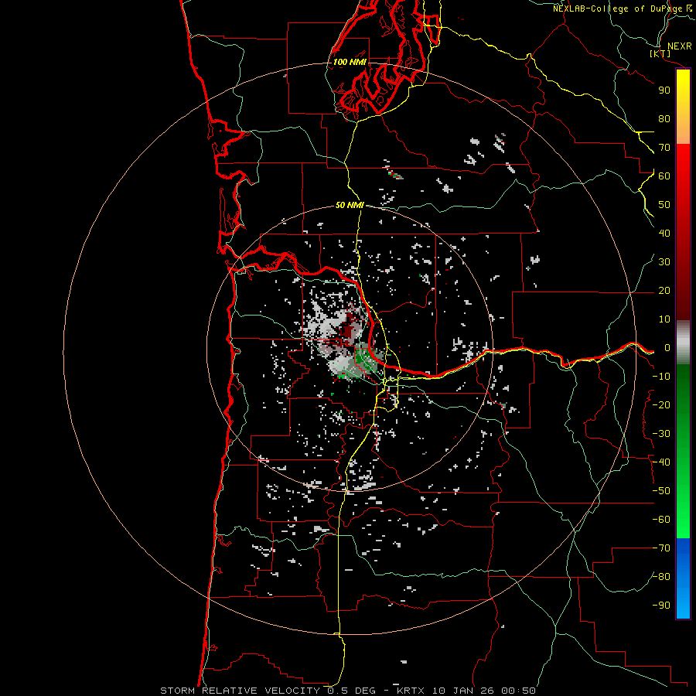This screenshot has height=696, width=696.
Task: Click the positive 30 scale label
Action: point(664,262)
